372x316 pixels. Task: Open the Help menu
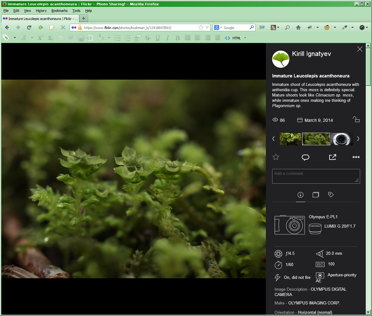[x=88, y=11]
